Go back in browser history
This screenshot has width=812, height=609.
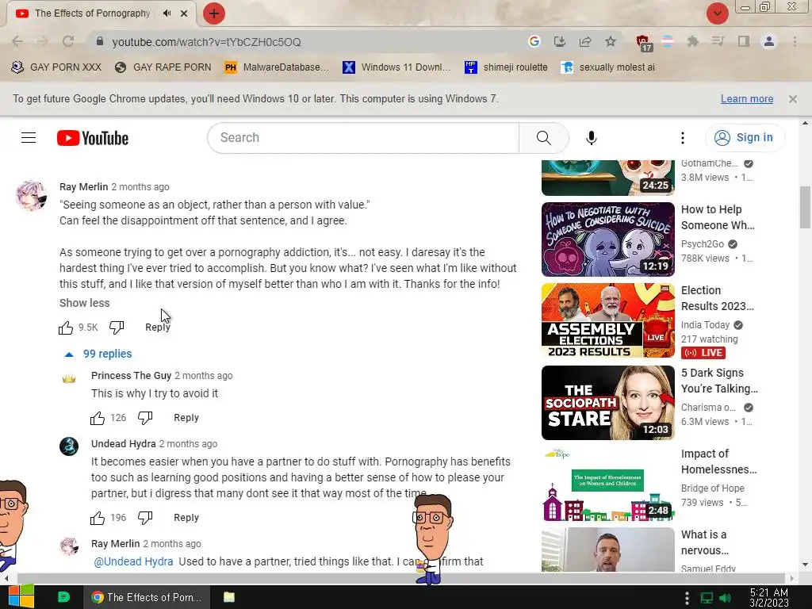click(17, 41)
